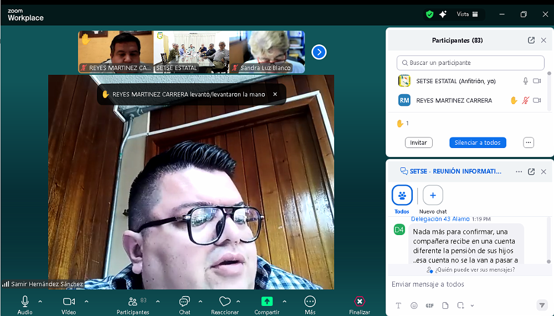554x316 pixels.
Task: Pop out the Participantes panel
Action: tap(531, 40)
